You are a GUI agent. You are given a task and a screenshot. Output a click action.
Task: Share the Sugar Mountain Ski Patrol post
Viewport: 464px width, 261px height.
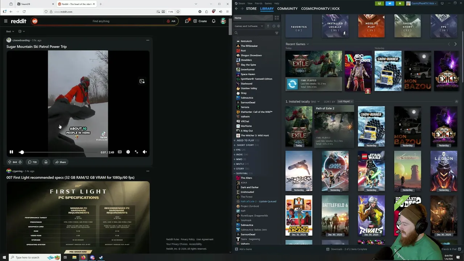pos(61,162)
